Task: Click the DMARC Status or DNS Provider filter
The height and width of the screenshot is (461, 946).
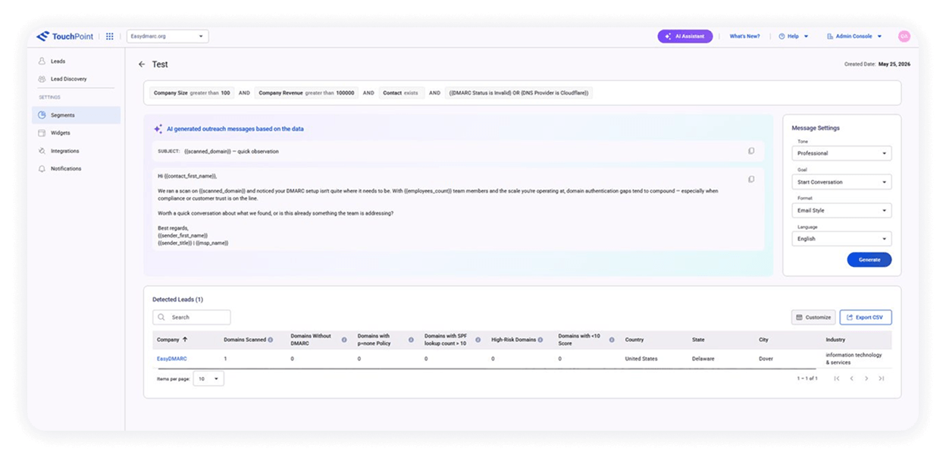Action: 519,93
